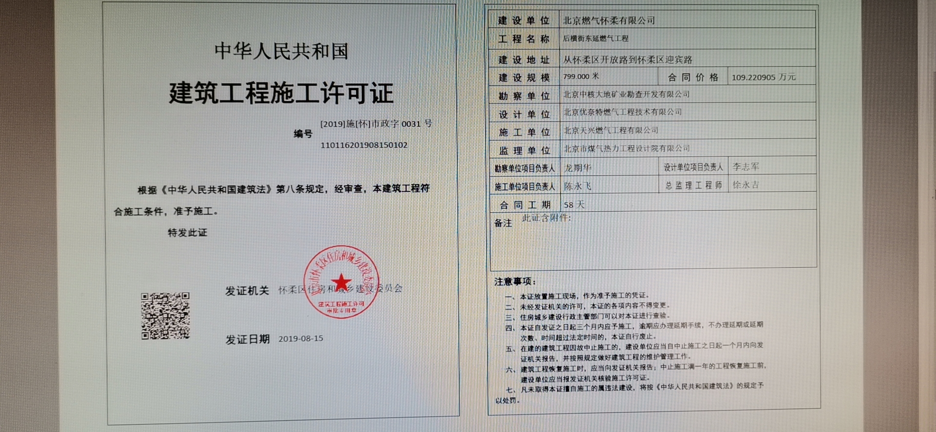Screen dimensions: 936x432
Task: Click the 注意事项 section heading
Action: 515,281
